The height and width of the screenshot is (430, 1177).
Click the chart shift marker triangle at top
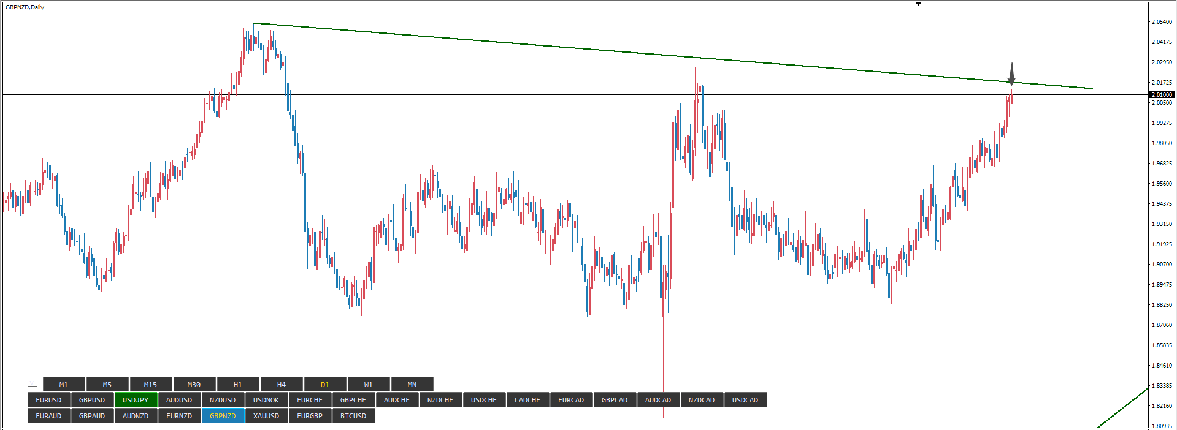pyautogui.click(x=918, y=4)
